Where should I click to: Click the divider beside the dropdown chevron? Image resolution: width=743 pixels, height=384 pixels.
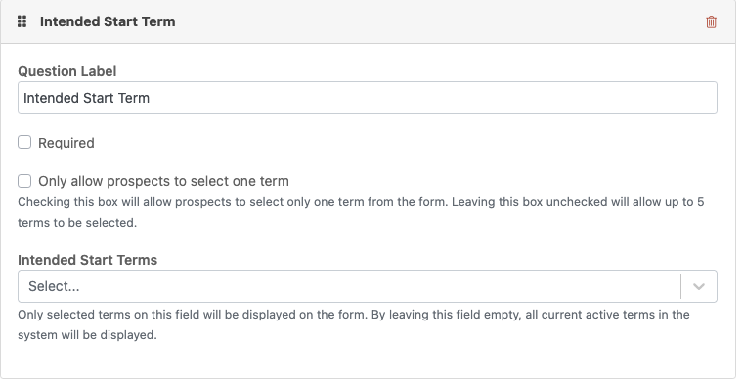681,286
